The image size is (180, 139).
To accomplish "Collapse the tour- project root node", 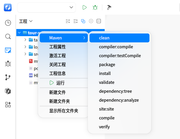I will point(19,33).
